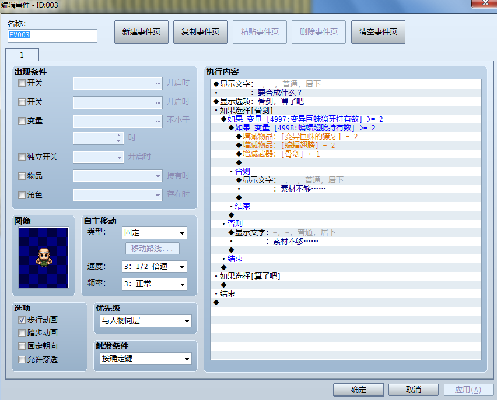Enable the 物品 condition checkbox
497x400 pixels.
22,176
